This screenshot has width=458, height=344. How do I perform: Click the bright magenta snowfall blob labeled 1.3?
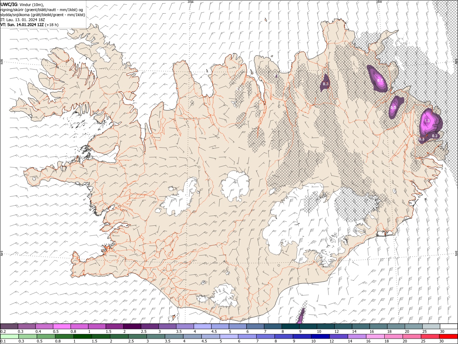(x=431, y=124)
